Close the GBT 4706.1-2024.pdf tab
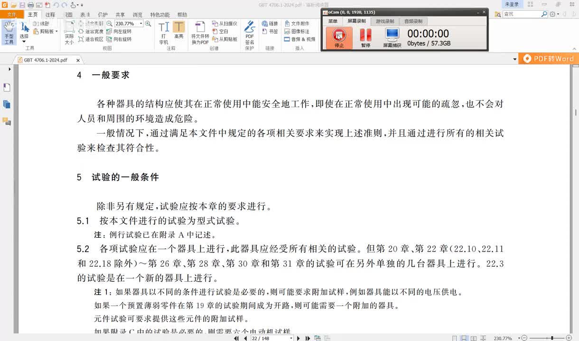This screenshot has width=579, height=341. coord(78,60)
